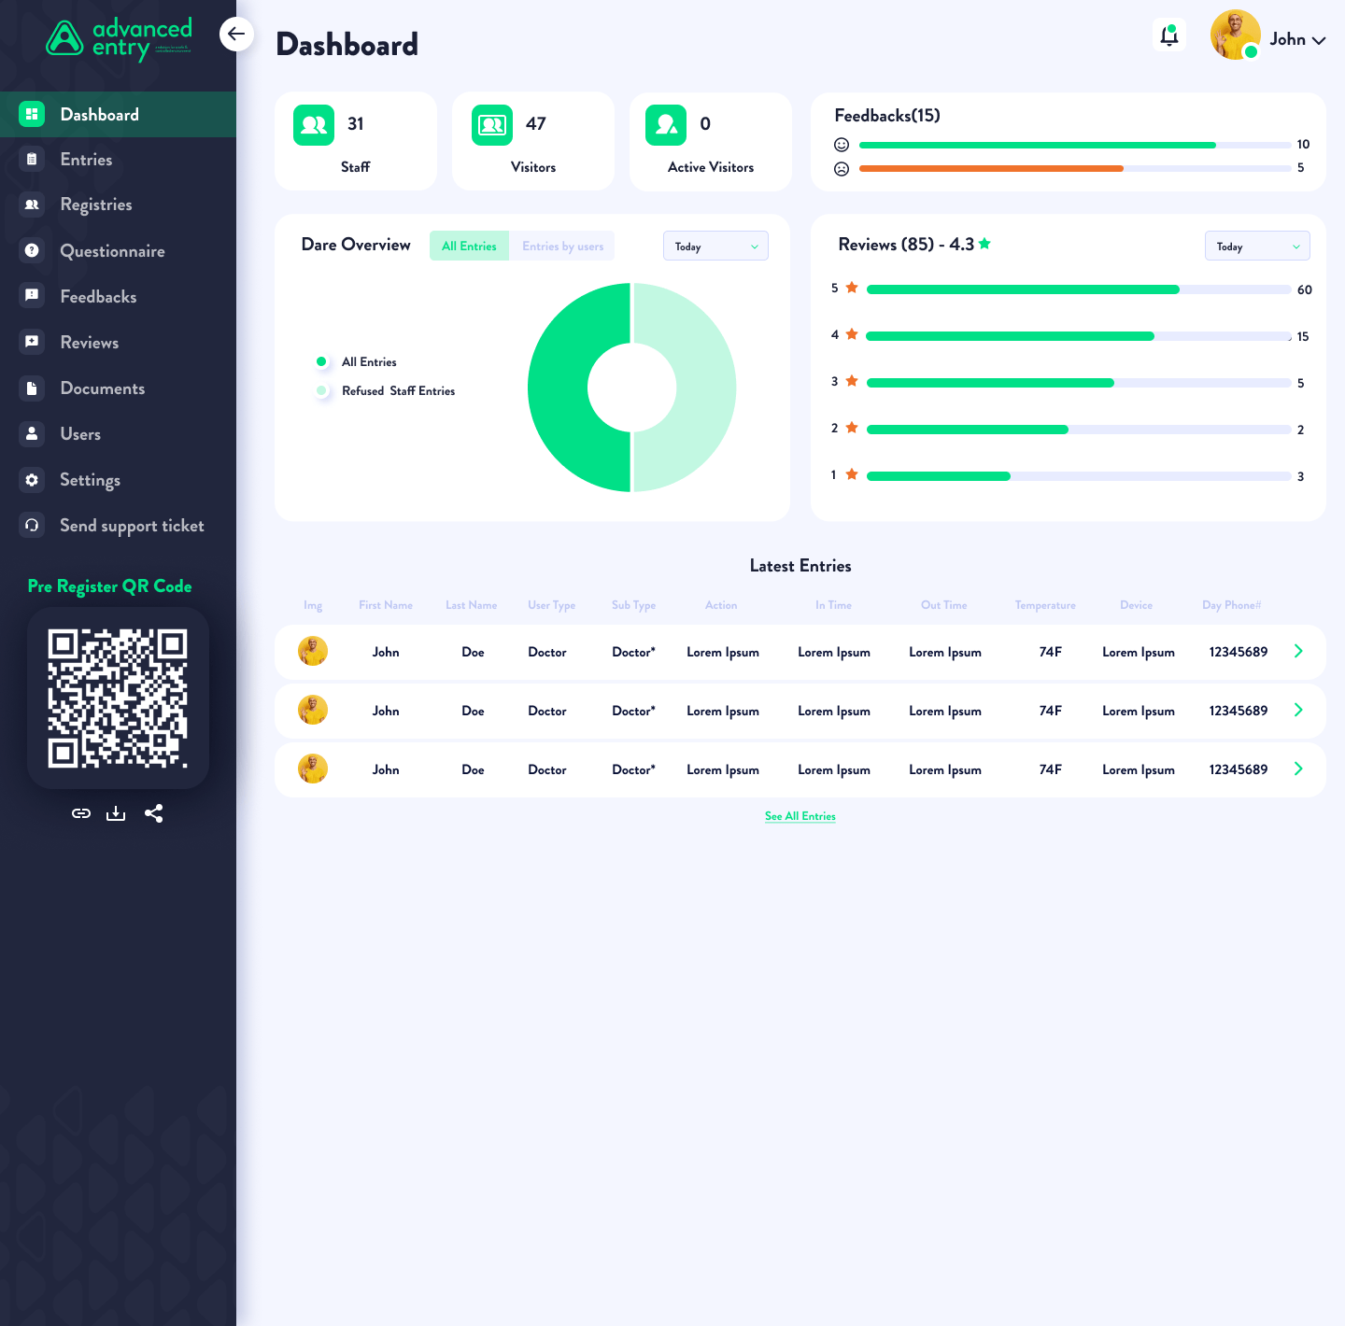Open Reviews Today period dropdown
Image resolution: width=1345 pixels, height=1326 pixels.
1257,247
